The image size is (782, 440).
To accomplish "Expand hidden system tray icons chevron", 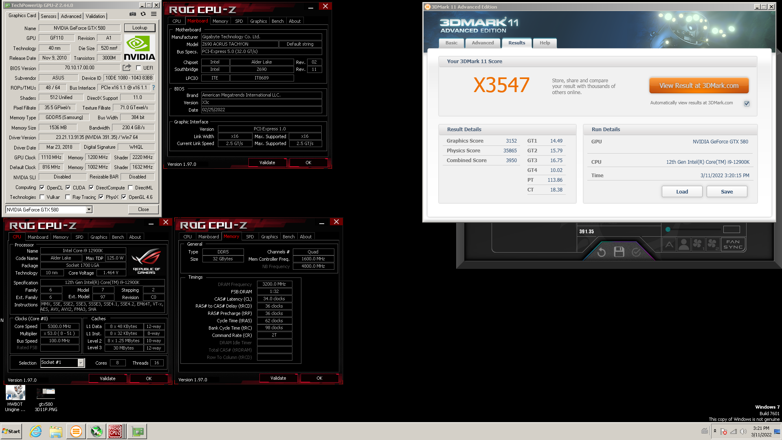I will pyautogui.click(x=715, y=431).
